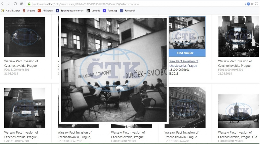Screen dimensions: 260x145
Task: Click date 21.08.2018 under F201810040695301
Action: (x=225, y=74)
